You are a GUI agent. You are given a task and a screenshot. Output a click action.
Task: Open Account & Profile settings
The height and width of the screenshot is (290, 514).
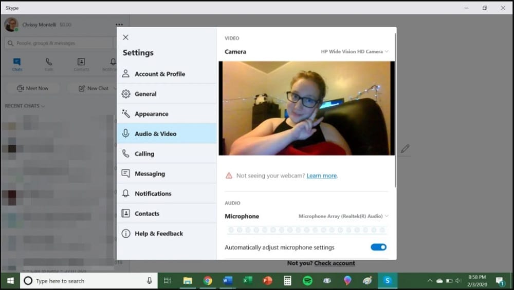pyautogui.click(x=167, y=74)
